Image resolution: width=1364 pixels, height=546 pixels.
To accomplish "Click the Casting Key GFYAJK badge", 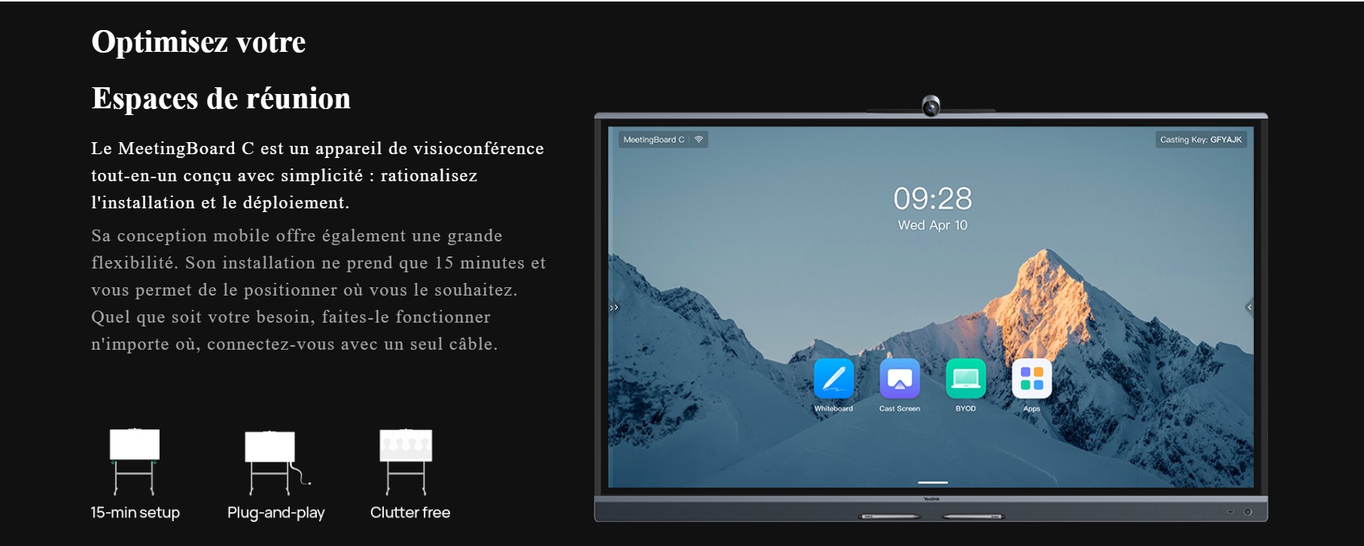I will pos(1201,139).
